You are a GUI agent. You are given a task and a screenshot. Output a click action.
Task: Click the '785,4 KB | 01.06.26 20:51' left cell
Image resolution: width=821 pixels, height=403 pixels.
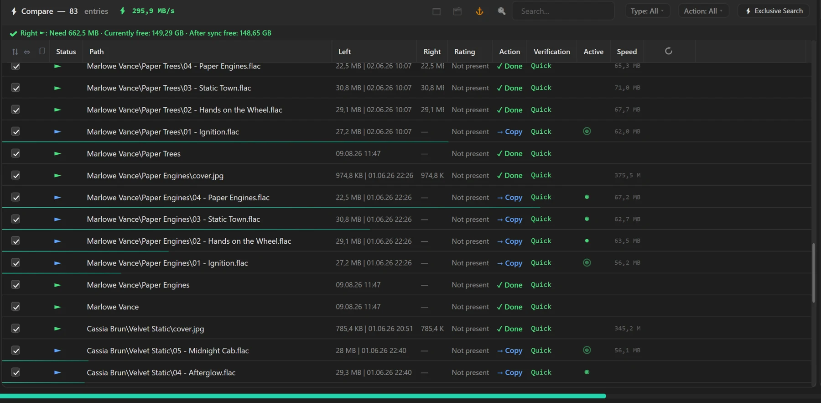click(x=374, y=329)
